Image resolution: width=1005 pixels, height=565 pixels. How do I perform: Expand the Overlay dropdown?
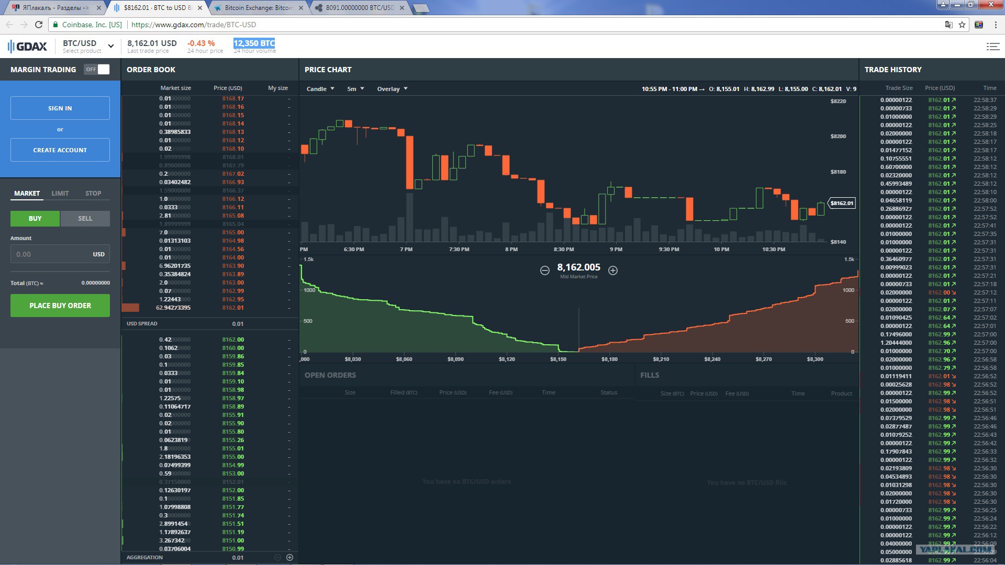pyautogui.click(x=392, y=89)
